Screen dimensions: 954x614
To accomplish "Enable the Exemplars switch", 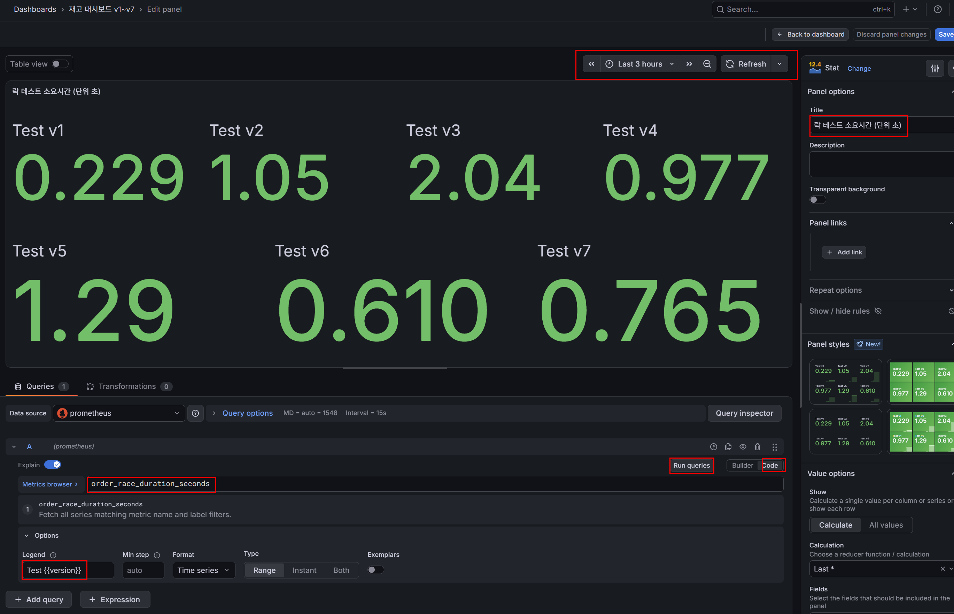I will point(375,570).
